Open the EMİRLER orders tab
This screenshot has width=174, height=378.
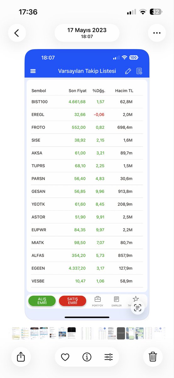tap(117, 301)
